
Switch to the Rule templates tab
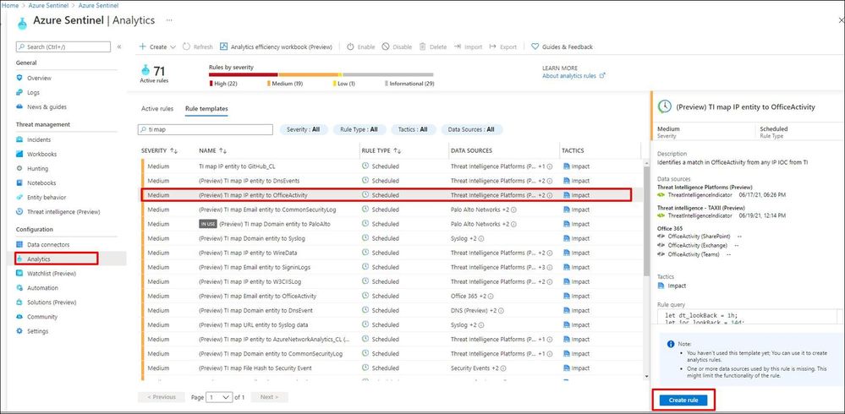(206, 109)
